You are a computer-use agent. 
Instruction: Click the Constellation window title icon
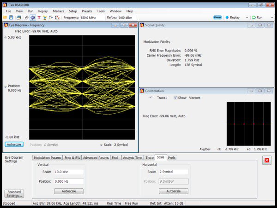click(142, 91)
